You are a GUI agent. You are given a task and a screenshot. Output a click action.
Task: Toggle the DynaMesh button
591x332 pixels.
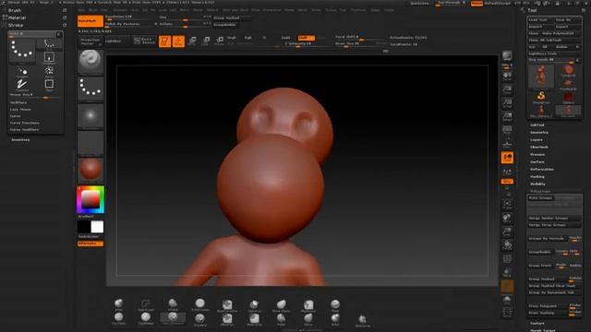[90, 21]
